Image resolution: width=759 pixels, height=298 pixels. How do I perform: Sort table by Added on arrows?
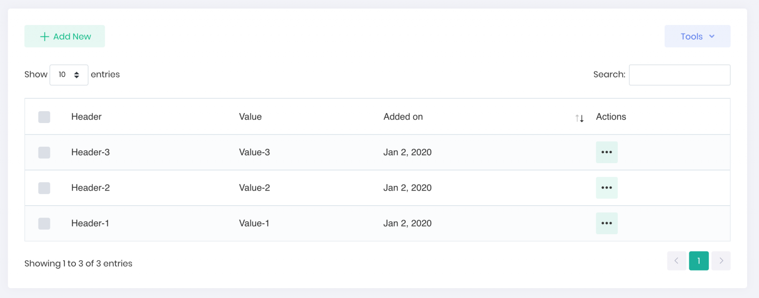pos(579,118)
